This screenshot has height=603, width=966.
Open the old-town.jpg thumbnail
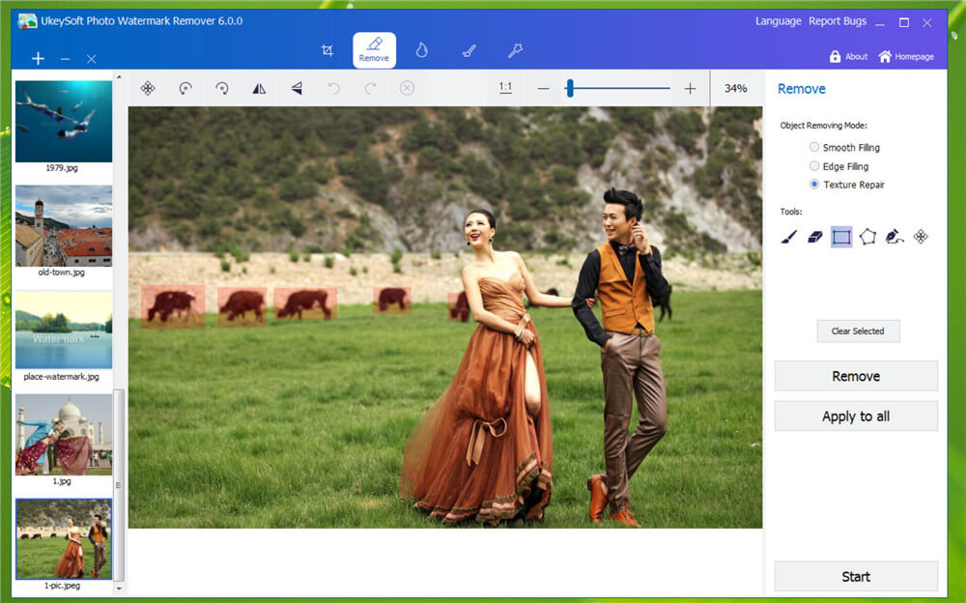point(64,226)
